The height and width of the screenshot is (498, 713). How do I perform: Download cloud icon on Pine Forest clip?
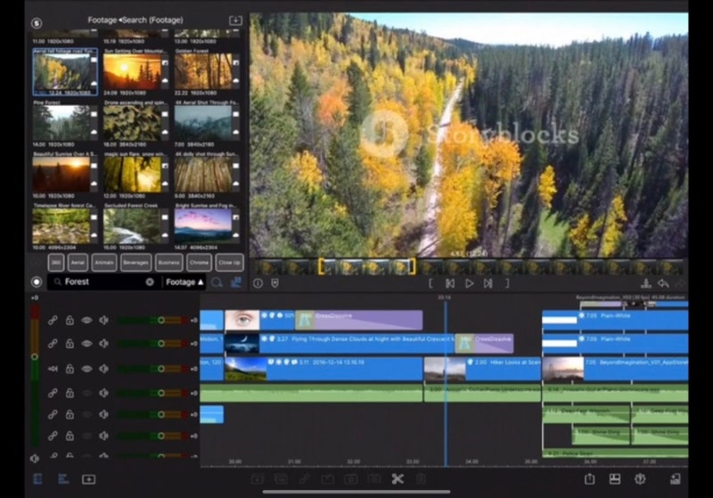(x=94, y=133)
